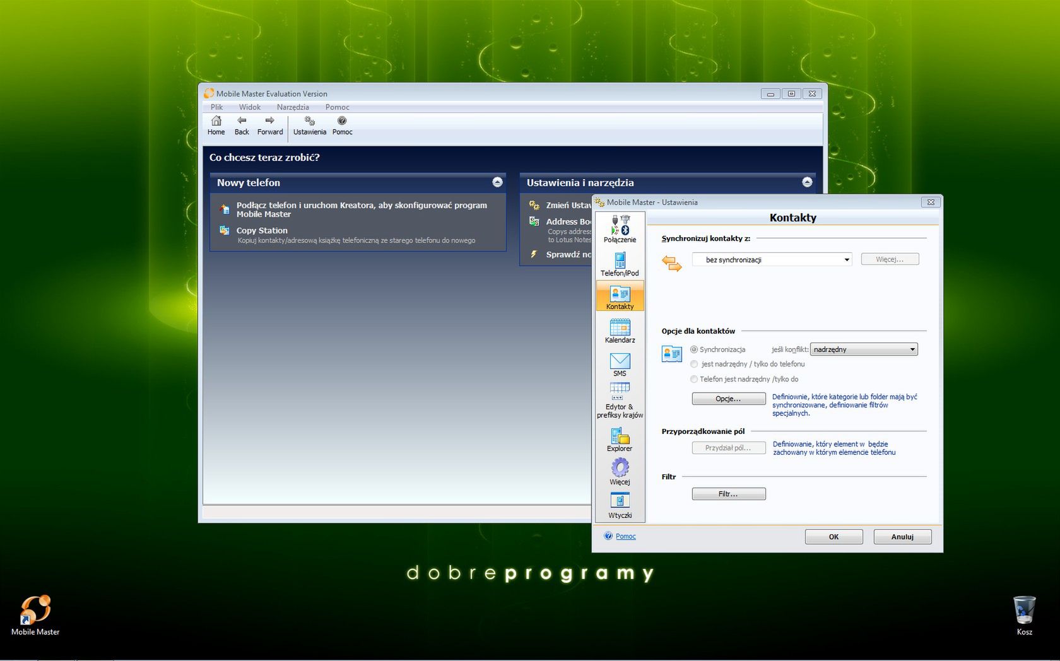Screen dimensions: 1060x661
Task: Click the Zmień Ustawienia gears icon
Action: (x=534, y=205)
